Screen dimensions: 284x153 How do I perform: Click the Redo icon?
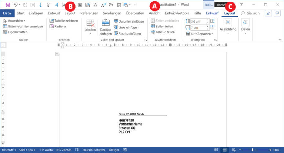coord(25,5)
